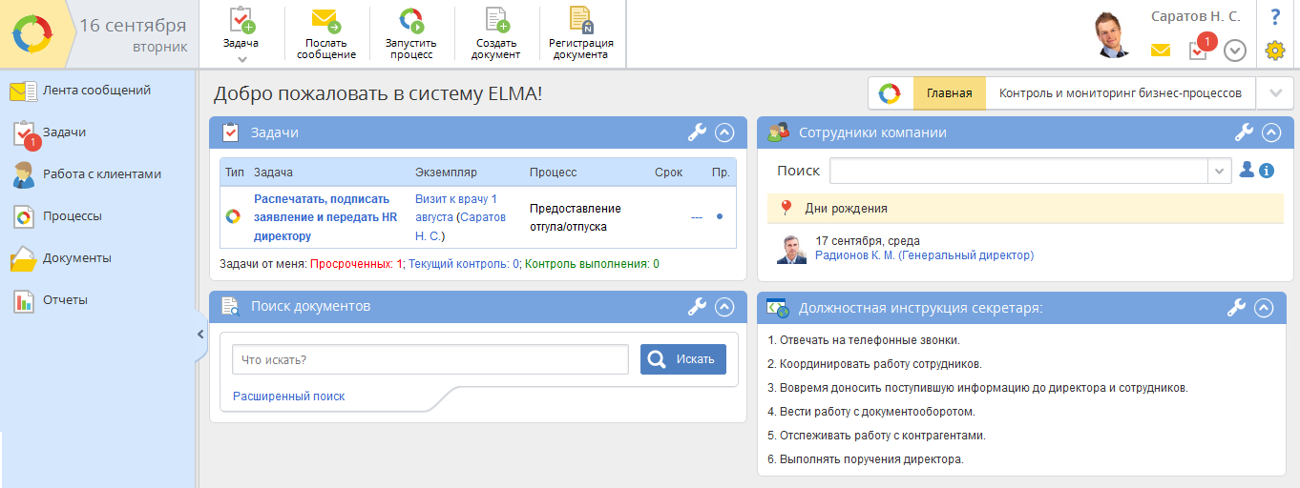This screenshot has height=488, width=1300.
Task: Collapse the Поиск документов portlet
Action: (724, 306)
